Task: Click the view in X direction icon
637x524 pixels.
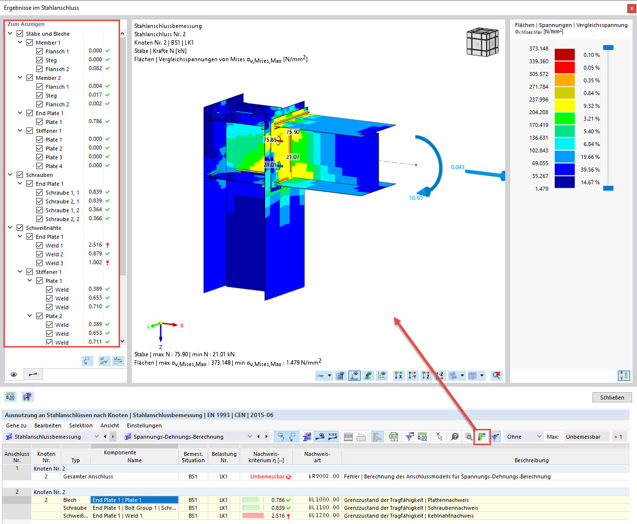Action: [399, 375]
